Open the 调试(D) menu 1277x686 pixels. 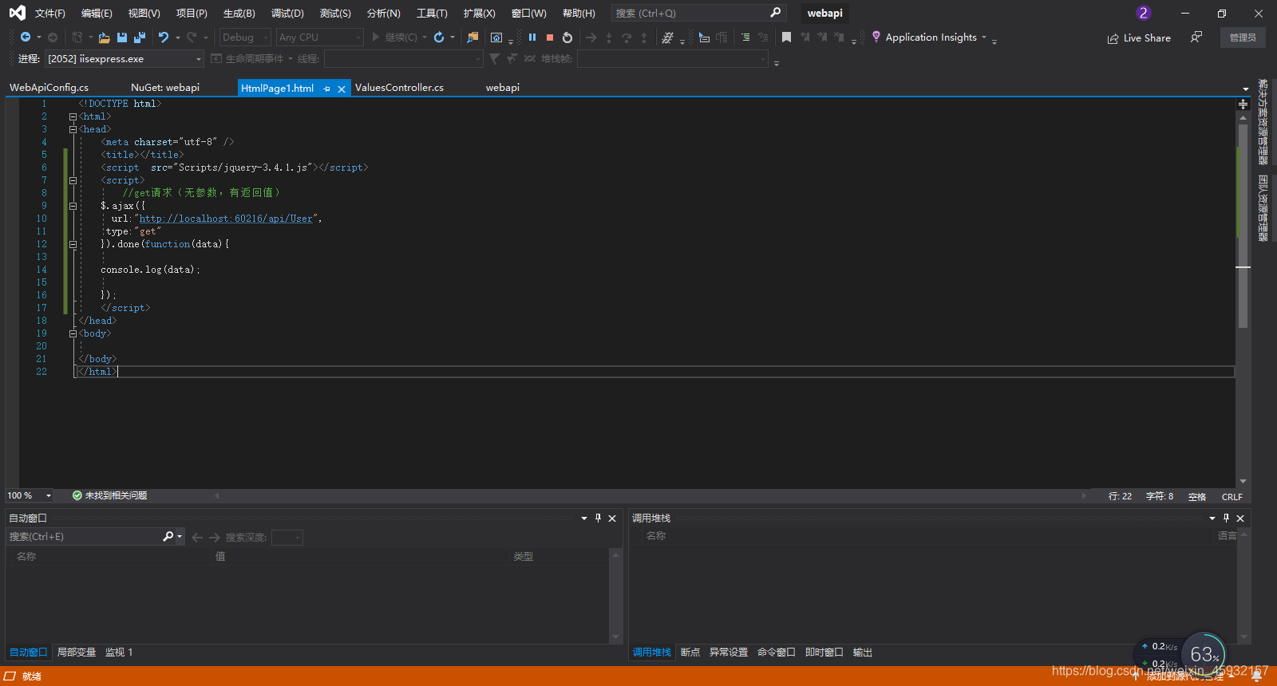287,14
